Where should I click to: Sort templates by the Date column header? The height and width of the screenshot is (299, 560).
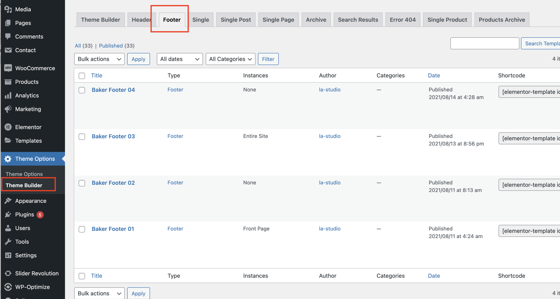click(x=434, y=75)
